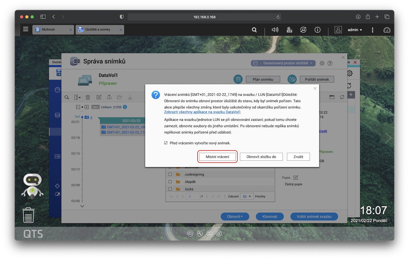Cancel the dialog with Zrušit
Viewport: 409px width, 260px height.
click(x=298, y=157)
